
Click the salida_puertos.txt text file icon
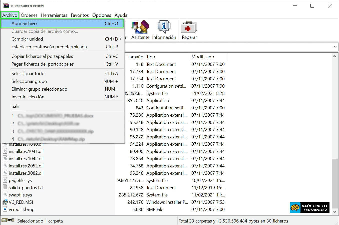(x=5, y=187)
